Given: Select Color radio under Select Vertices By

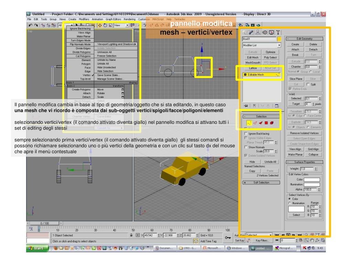Looking at the screenshot, I should tap(289, 199).
